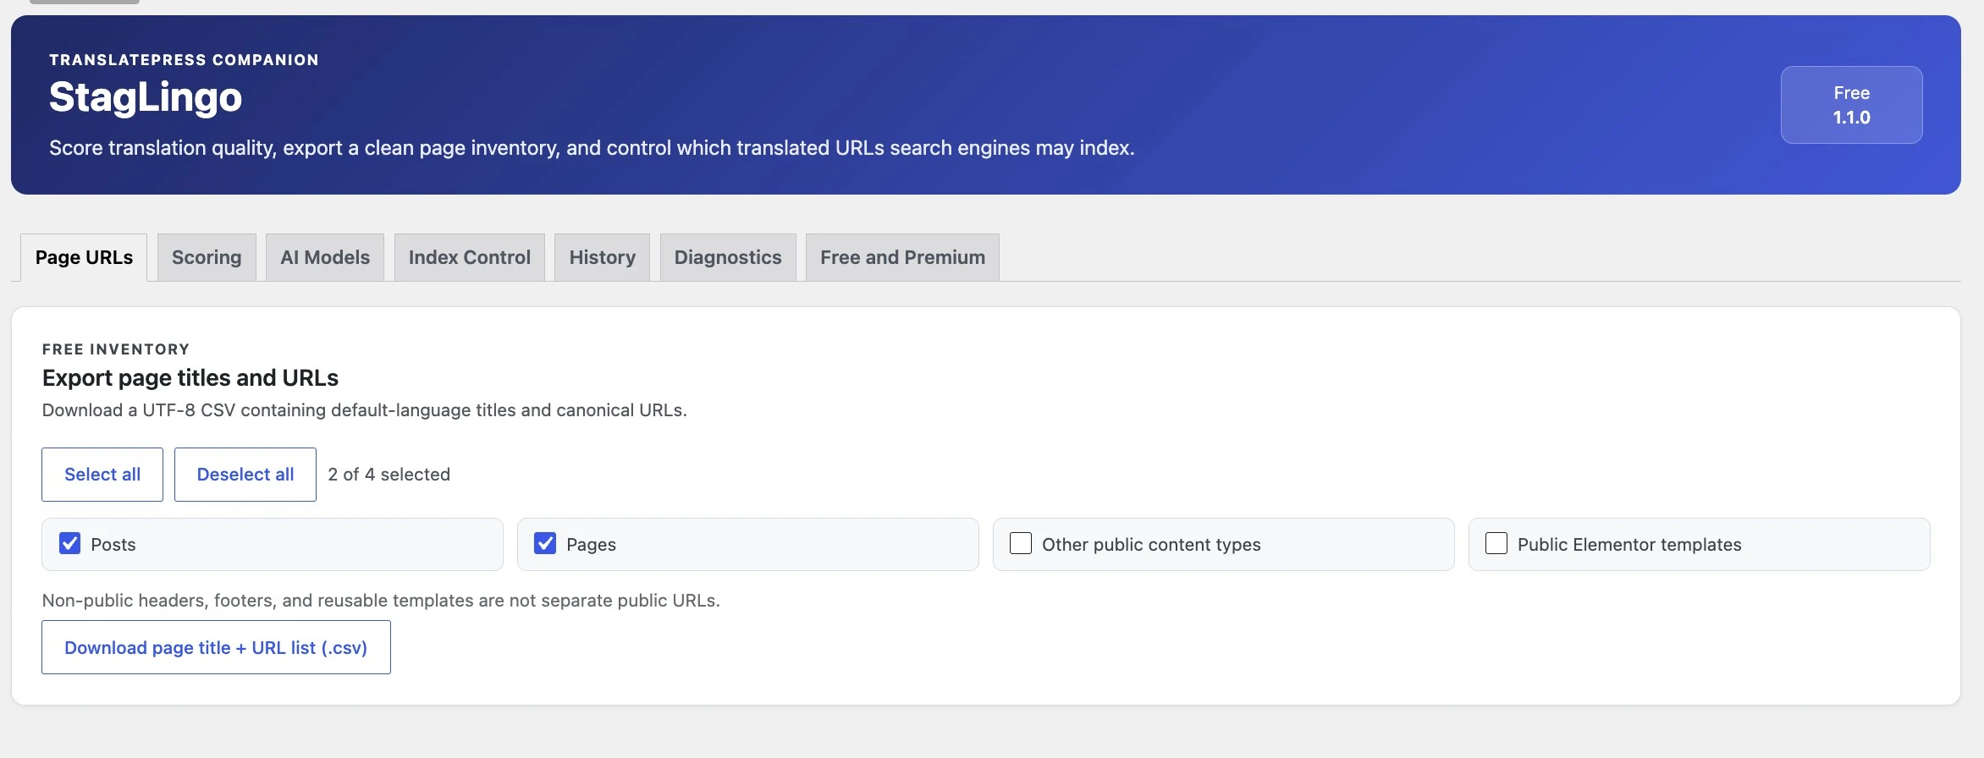The width and height of the screenshot is (1984, 758).
Task: Uncheck the Pages checkbox
Action: [546, 543]
